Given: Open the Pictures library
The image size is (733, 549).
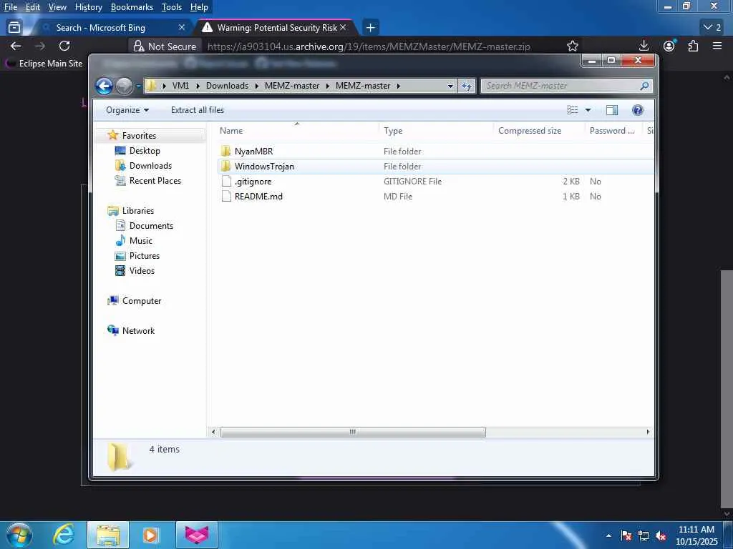Looking at the screenshot, I should point(144,255).
